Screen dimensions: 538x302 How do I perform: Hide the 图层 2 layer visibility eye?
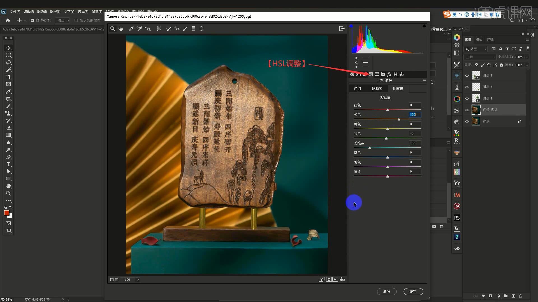coord(467,75)
